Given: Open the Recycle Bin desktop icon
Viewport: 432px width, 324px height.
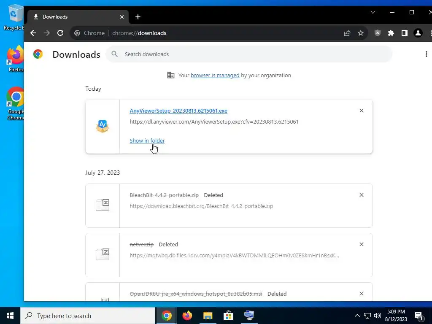Looking at the screenshot, I should [13, 17].
